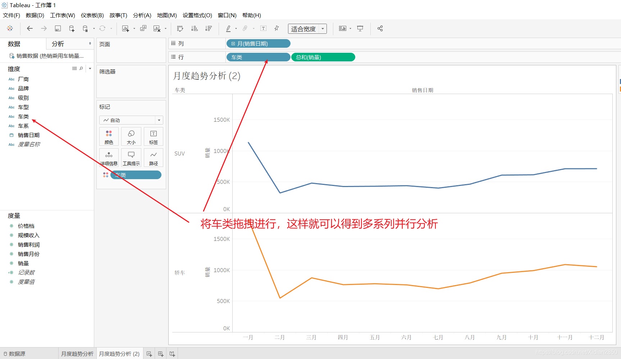Open the dimensions pane menu arrow
This screenshot has width=621, height=359.
(x=90, y=68)
